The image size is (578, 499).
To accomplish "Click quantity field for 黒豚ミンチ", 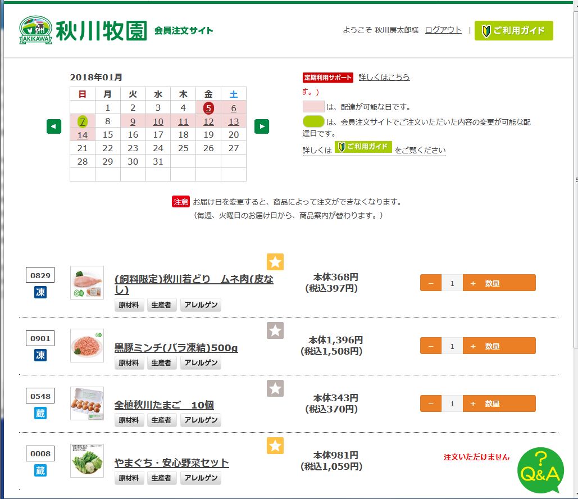I will coord(452,346).
